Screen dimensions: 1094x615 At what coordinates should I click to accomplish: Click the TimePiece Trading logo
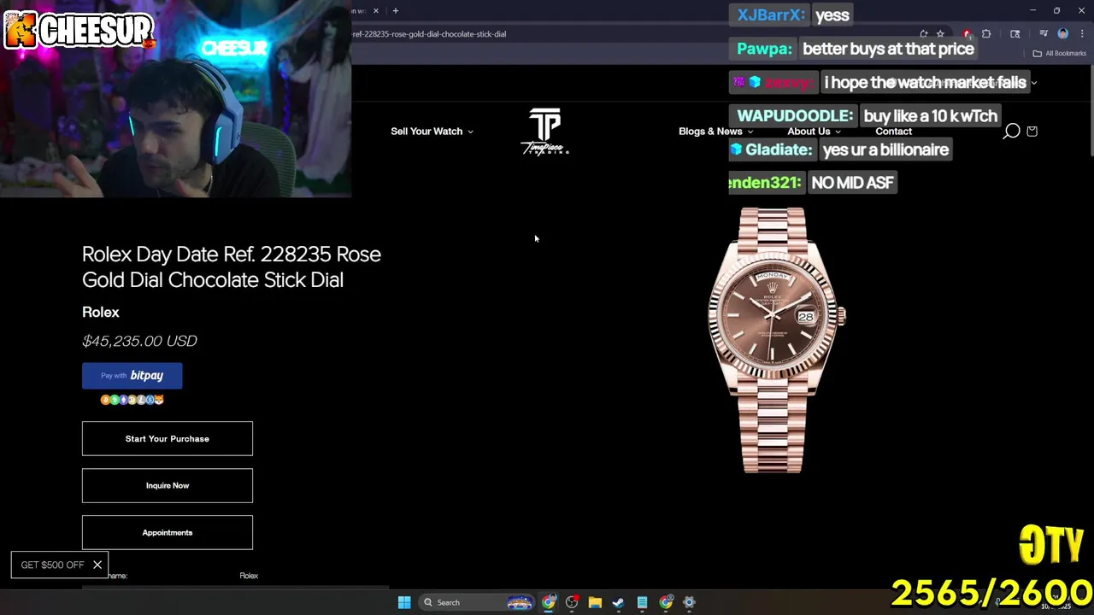coord(545,131)
